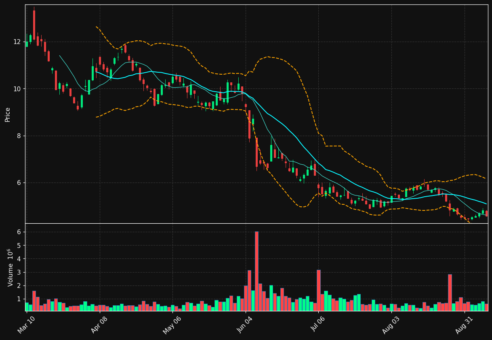The width and height of the screenshot is (492, 340).
Task: Click the volume axis value 5
Action: pyautogui.click(x=19, y=246)
